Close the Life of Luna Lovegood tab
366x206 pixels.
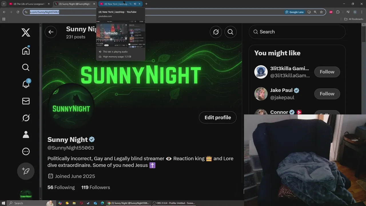click(49, 4)
